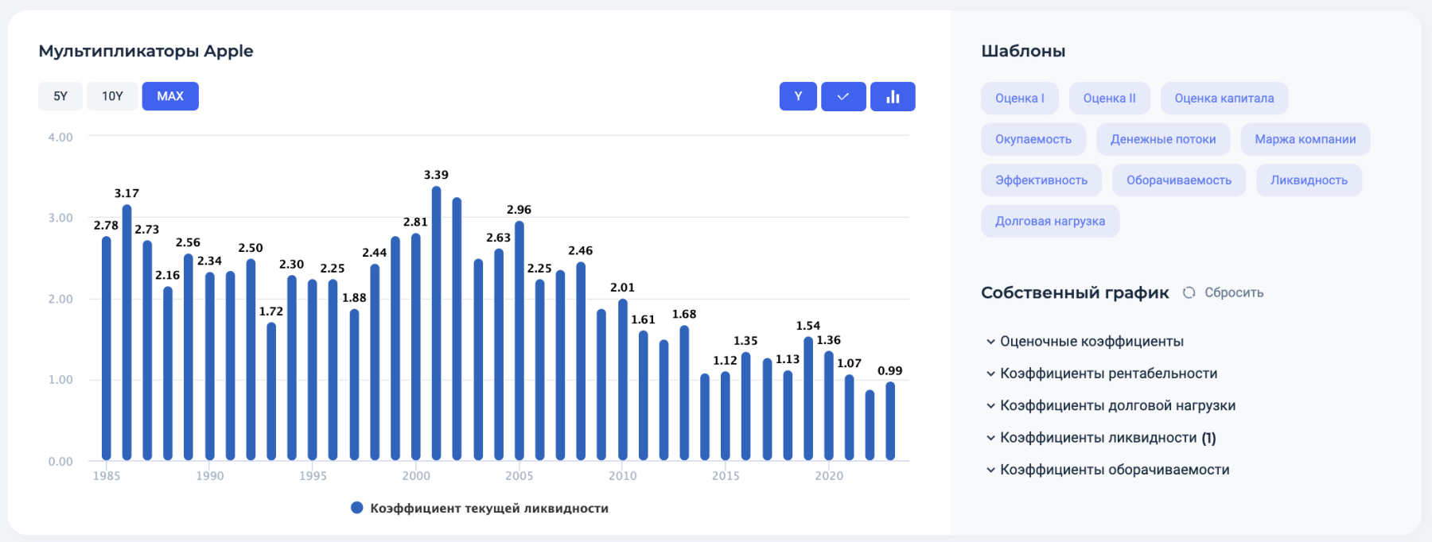1432x542 pixels.
Task: Click the 2000 x-axis label
Action: click(416, 476)
